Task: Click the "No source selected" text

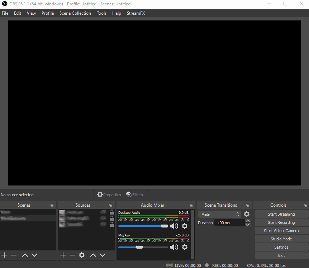Action: tap(17, 195)
